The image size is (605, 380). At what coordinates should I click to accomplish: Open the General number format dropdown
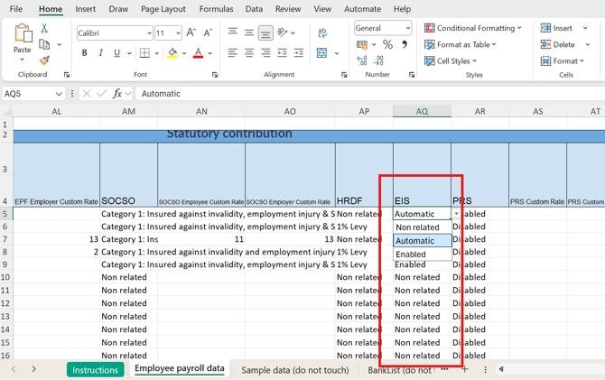408,28
